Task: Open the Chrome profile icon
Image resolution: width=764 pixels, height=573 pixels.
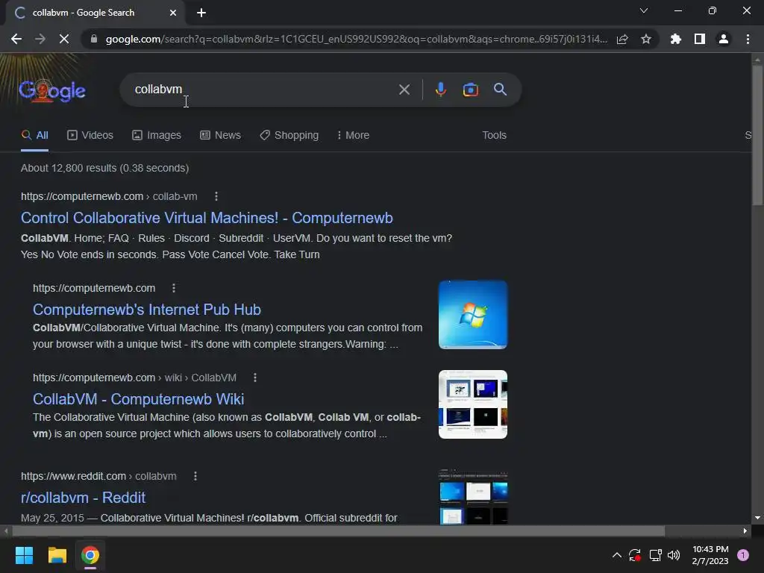Action: click(x=724, y=39)
